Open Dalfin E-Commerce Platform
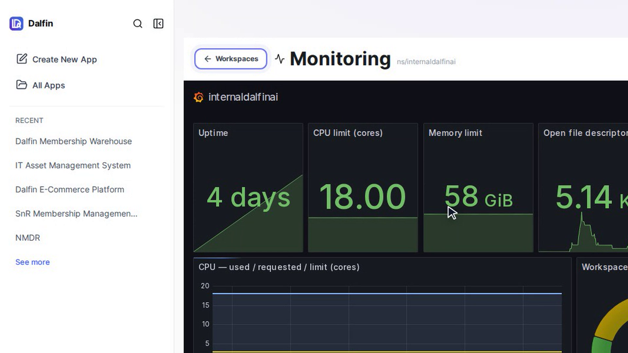Screen dimensions: 628x353 pos(70,190)
